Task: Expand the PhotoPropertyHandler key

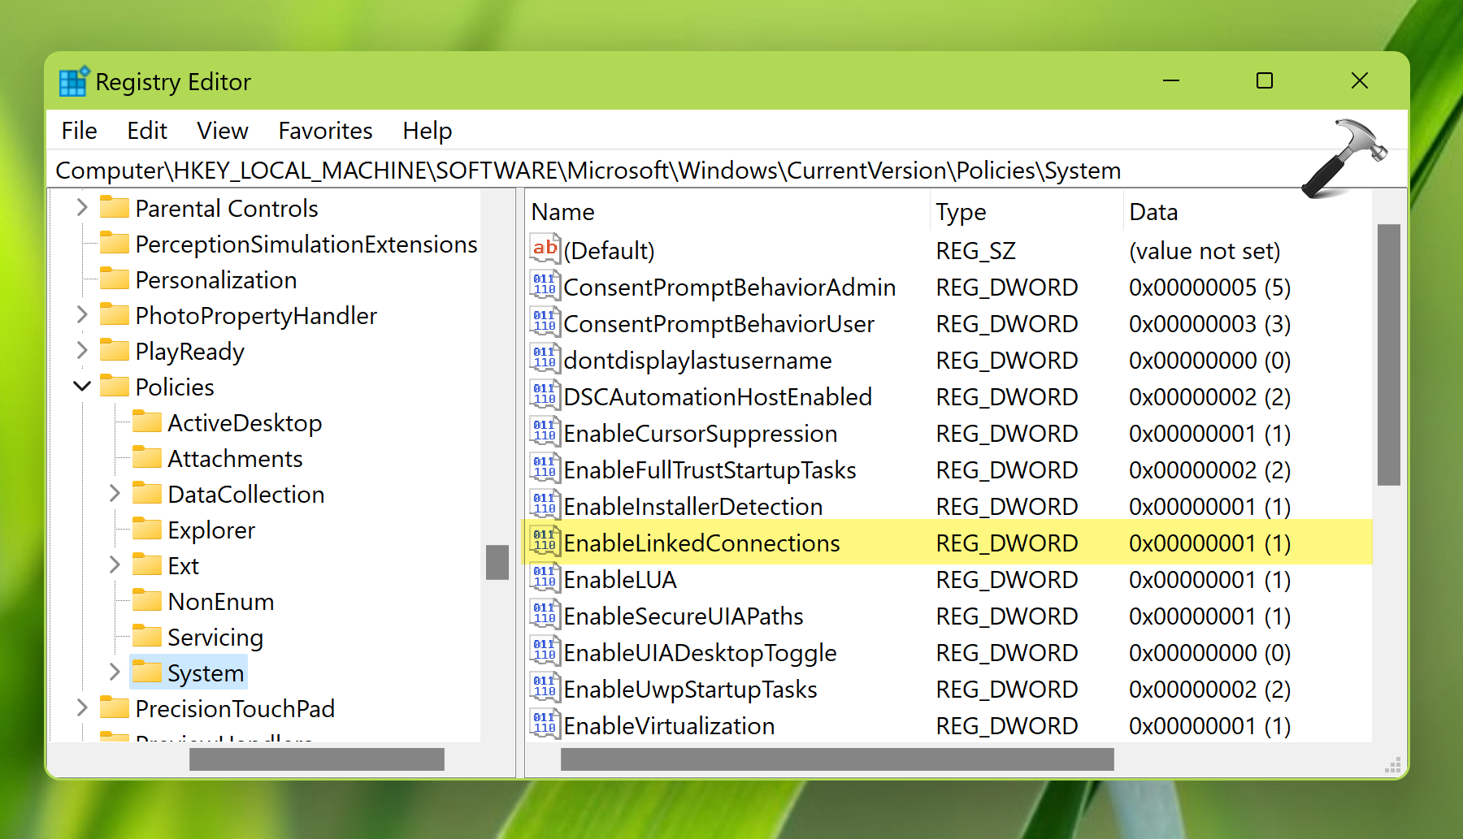Action: pyautogui.click(x=82, y=315)
